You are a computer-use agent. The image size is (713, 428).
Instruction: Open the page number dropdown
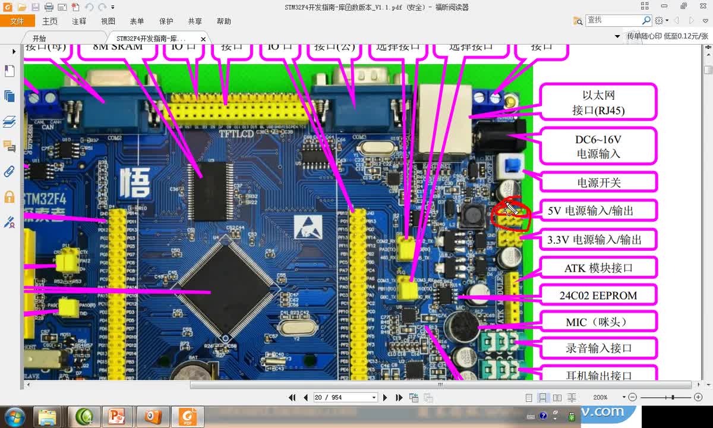374,398
